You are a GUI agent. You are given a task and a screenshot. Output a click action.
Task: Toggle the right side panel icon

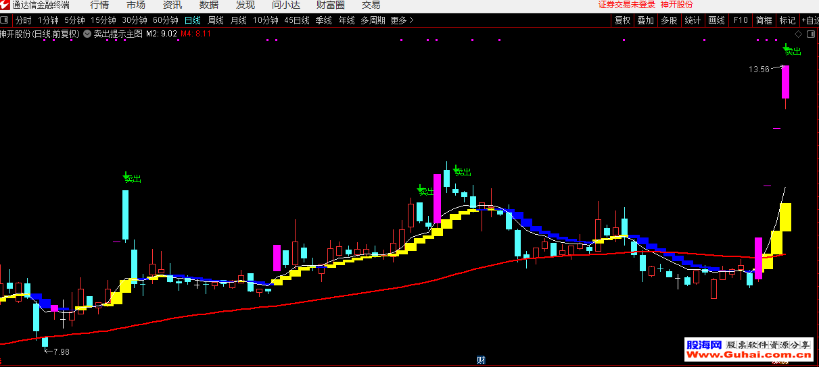(810, 34)
